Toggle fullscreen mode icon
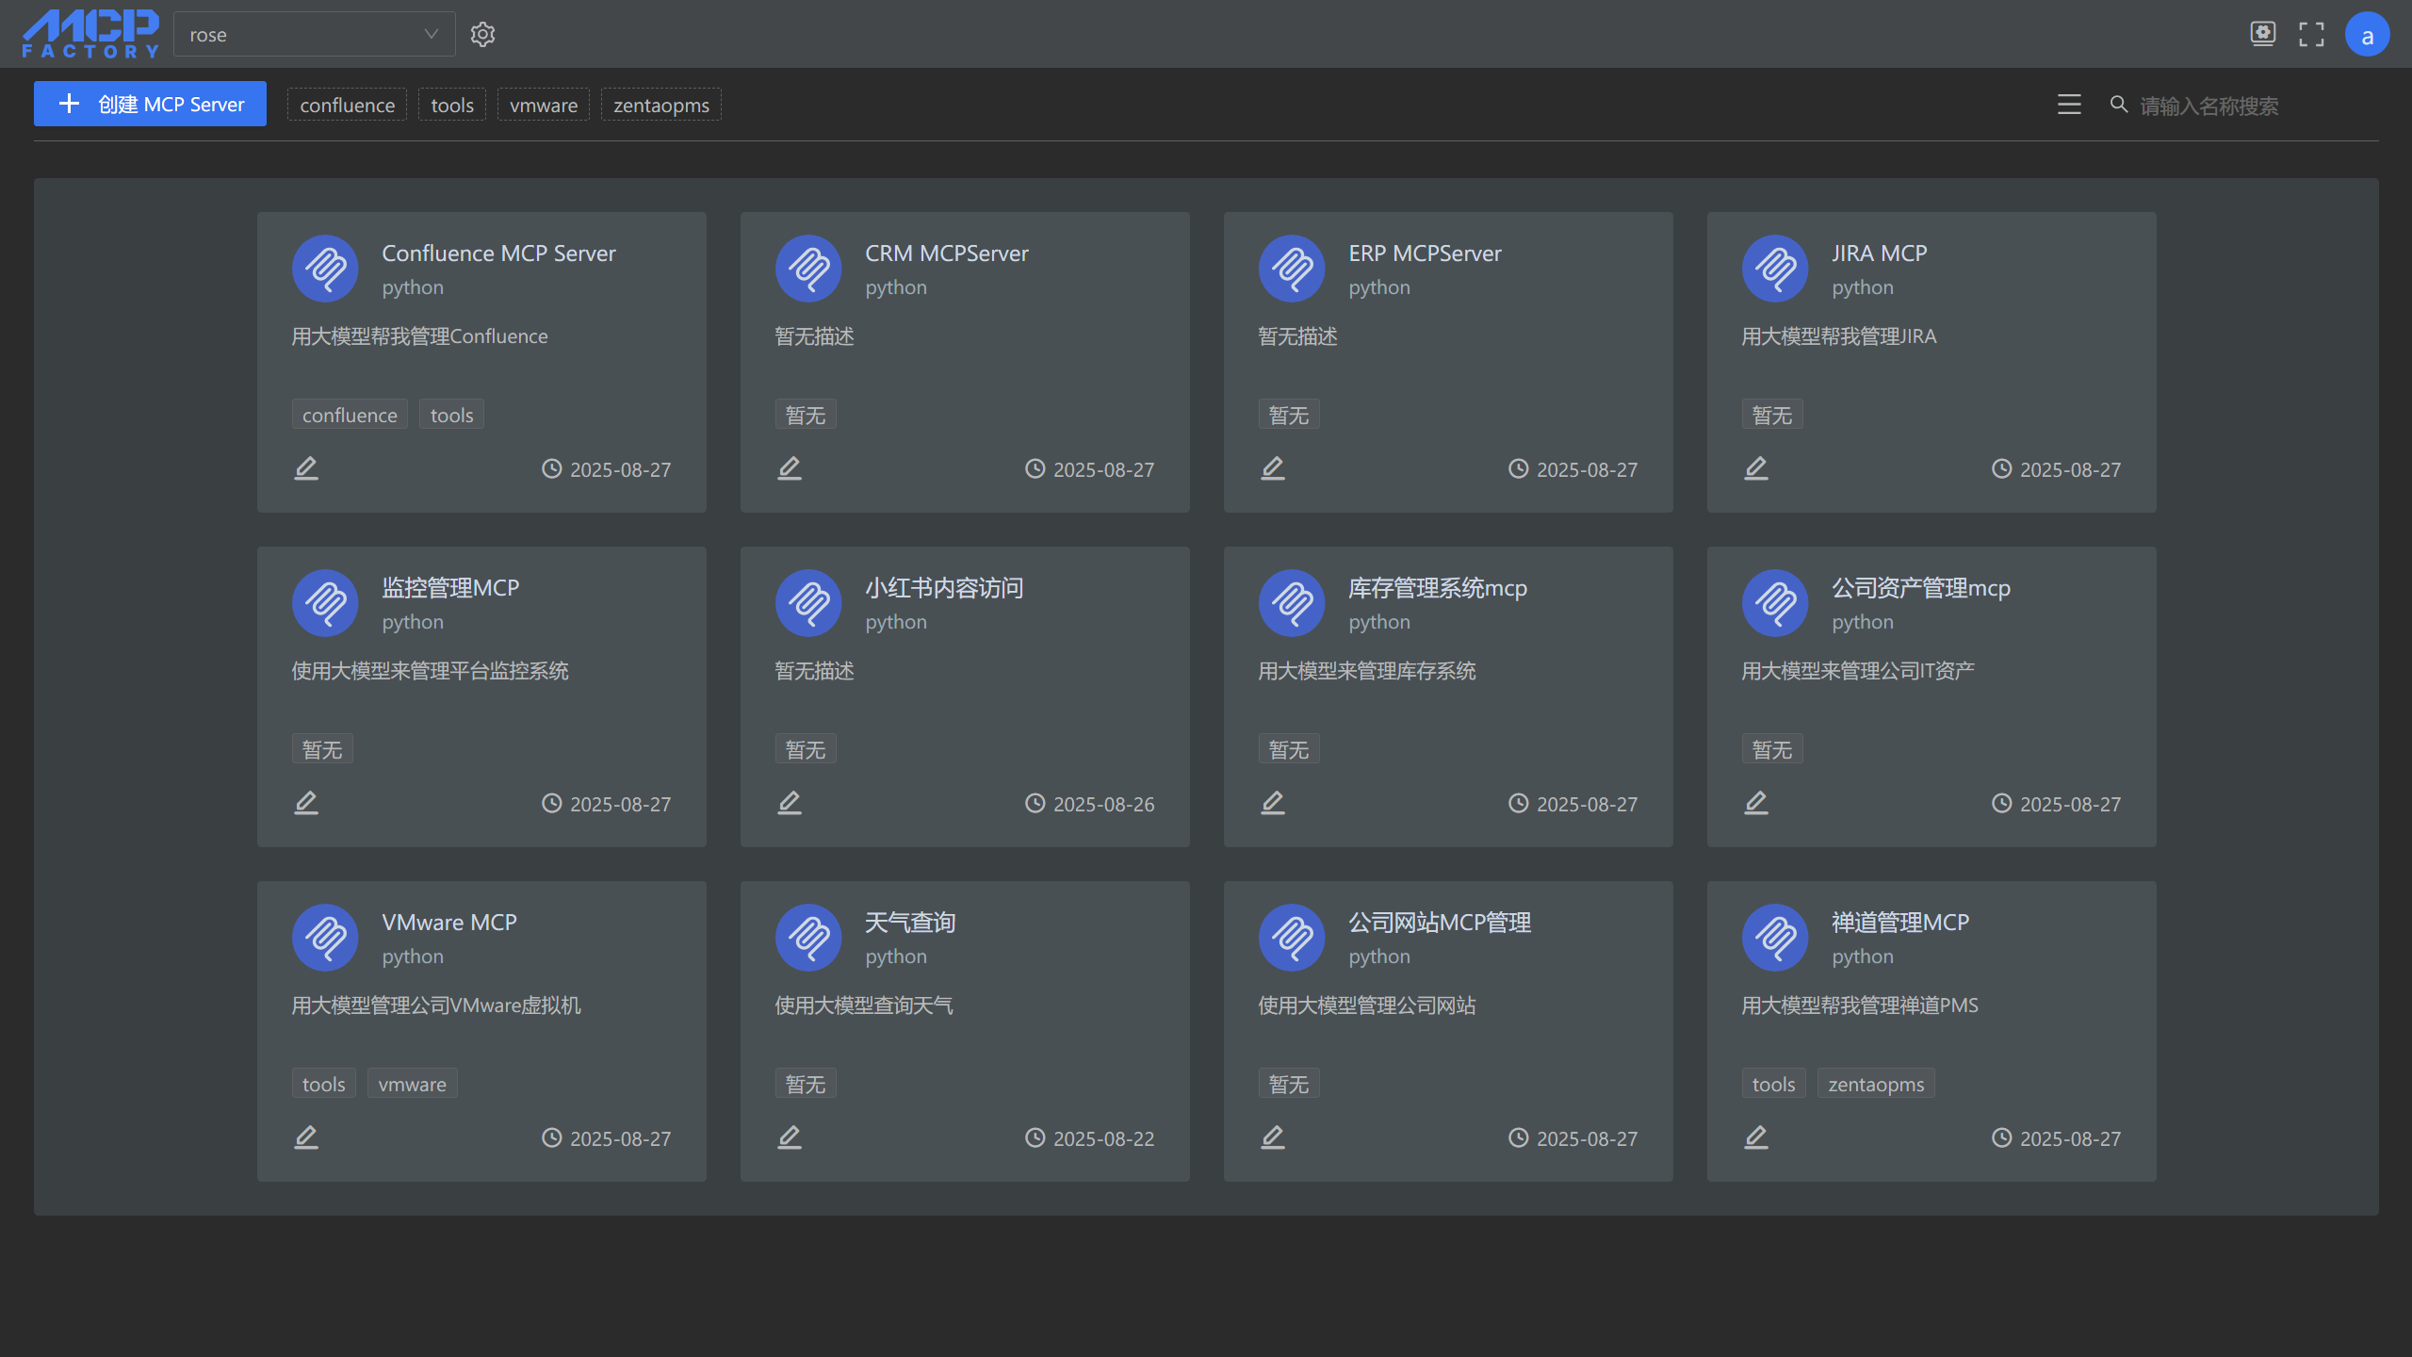 pos(2311,35)
